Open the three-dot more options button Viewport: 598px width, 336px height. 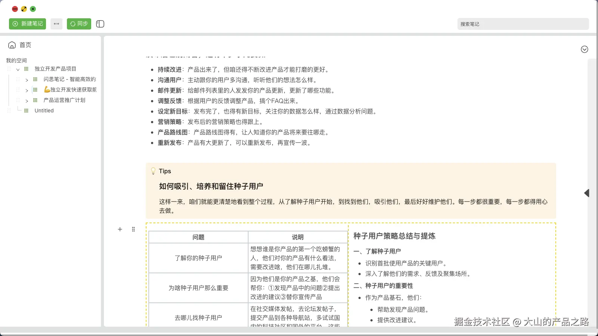[x=56, y=24]
